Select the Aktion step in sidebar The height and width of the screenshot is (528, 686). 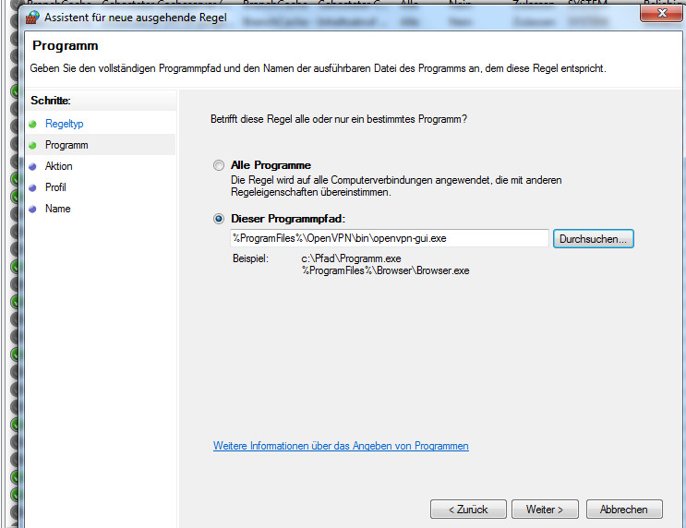(58, 166)
